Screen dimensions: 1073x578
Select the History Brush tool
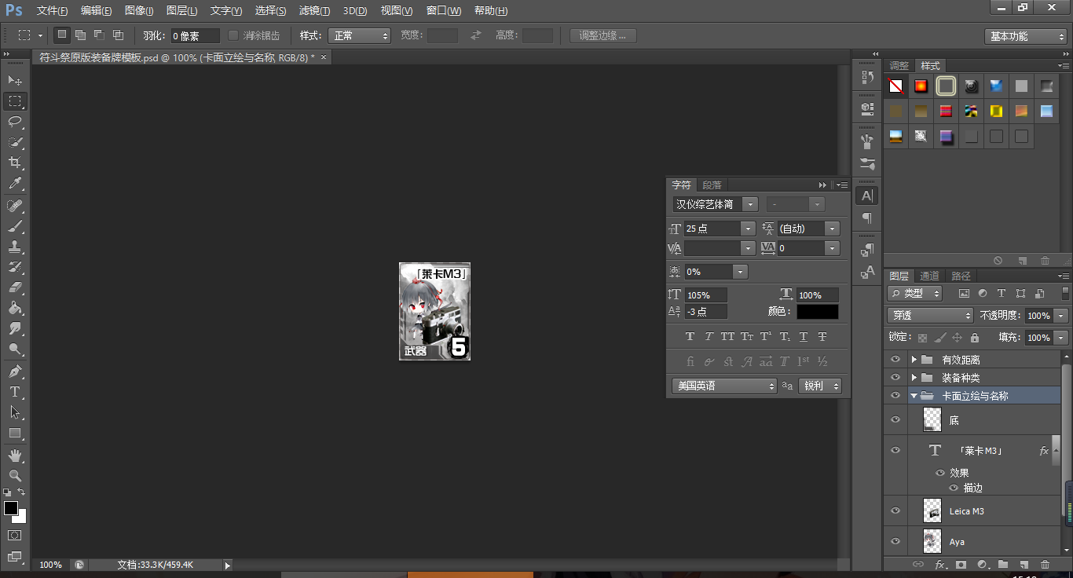click(x=15, y=267)
